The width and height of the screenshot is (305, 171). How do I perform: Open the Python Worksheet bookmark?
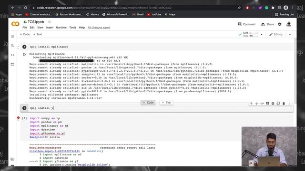(x=69, y=14)
